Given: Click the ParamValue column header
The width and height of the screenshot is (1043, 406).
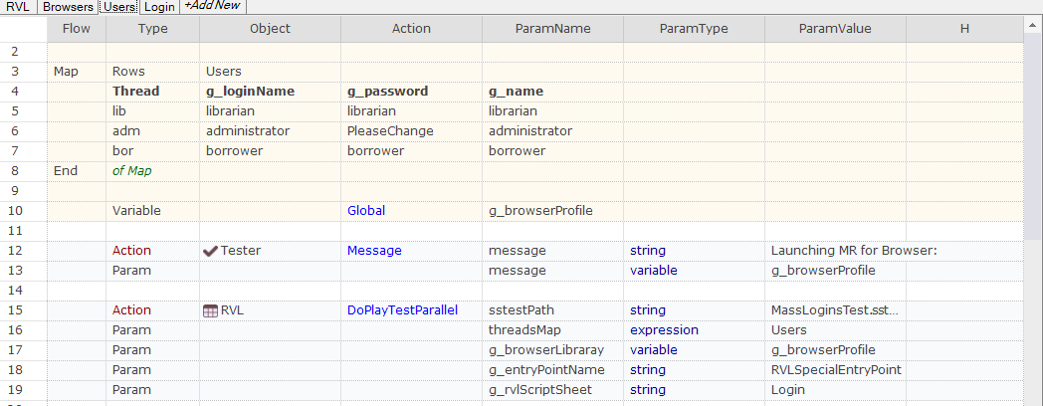Looking at the screenshot, I should (835, 29).
